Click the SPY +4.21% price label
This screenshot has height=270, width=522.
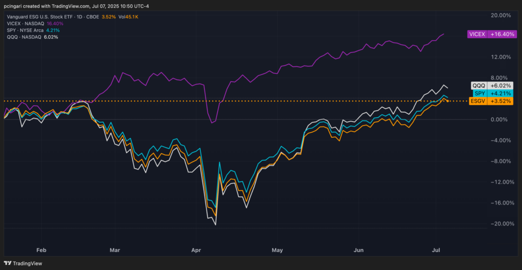(x=492, y=93)
